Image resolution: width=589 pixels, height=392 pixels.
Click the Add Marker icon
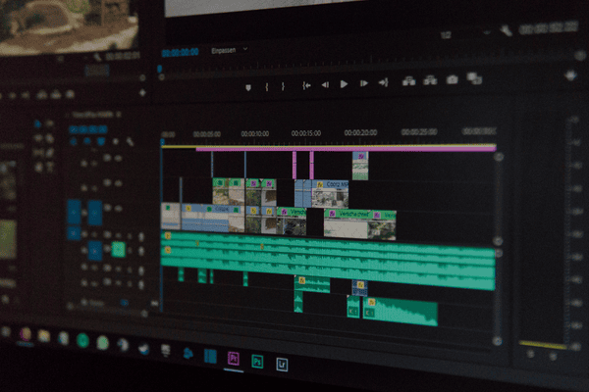[247, 86]
